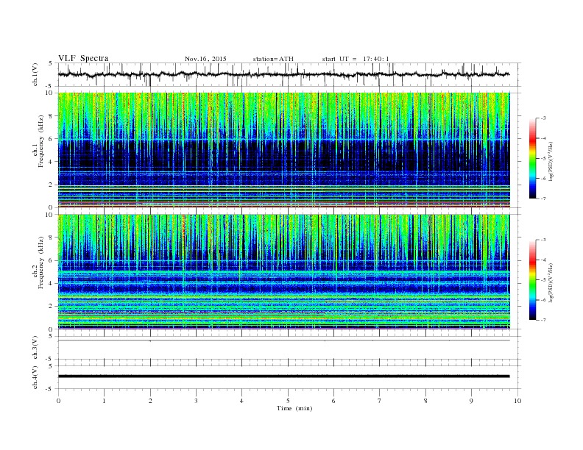Click the ch.1 spectrogram color scale bar

(x=532, y=158)
